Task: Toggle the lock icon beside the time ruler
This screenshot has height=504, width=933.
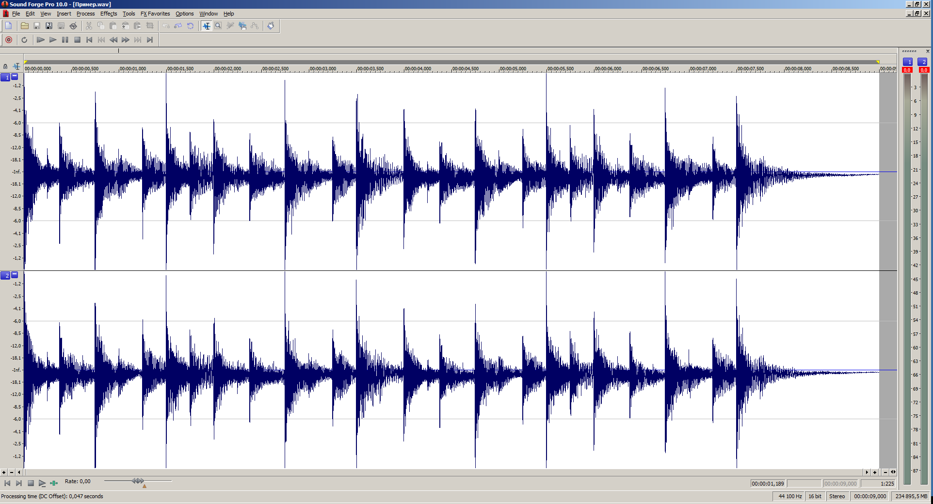Action: pyautogui.click(x=5, y=66)
